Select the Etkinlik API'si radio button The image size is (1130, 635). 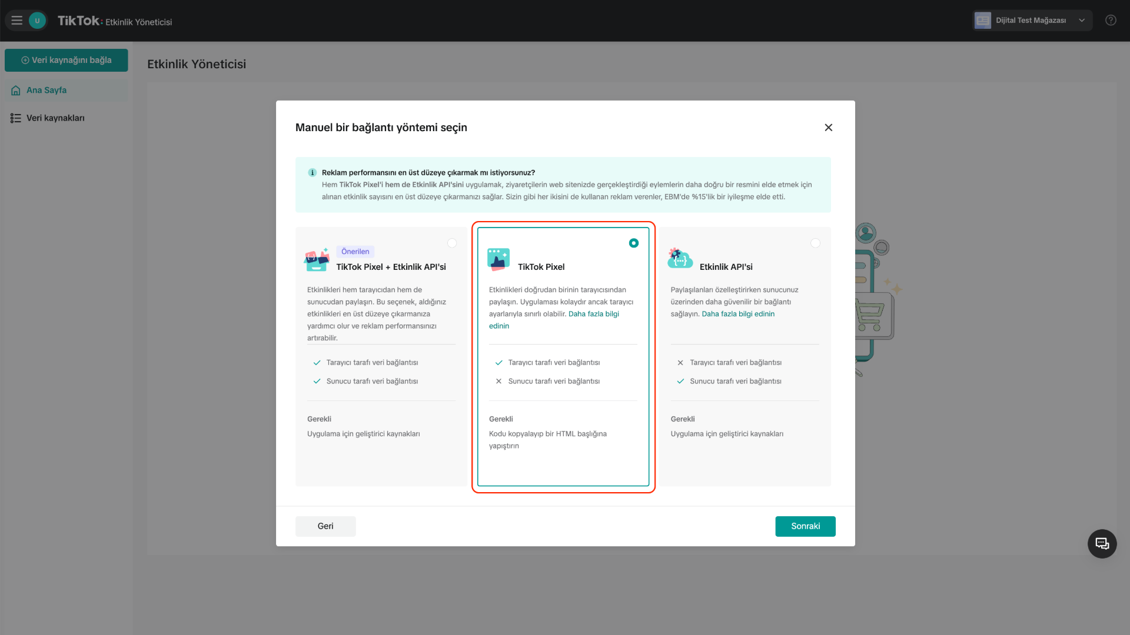tap(815, 243)
